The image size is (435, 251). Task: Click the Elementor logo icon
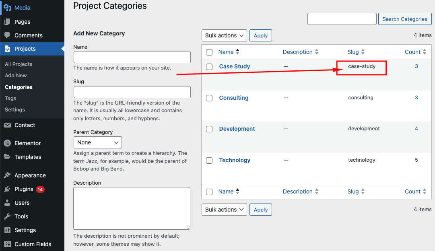point(7,143)
